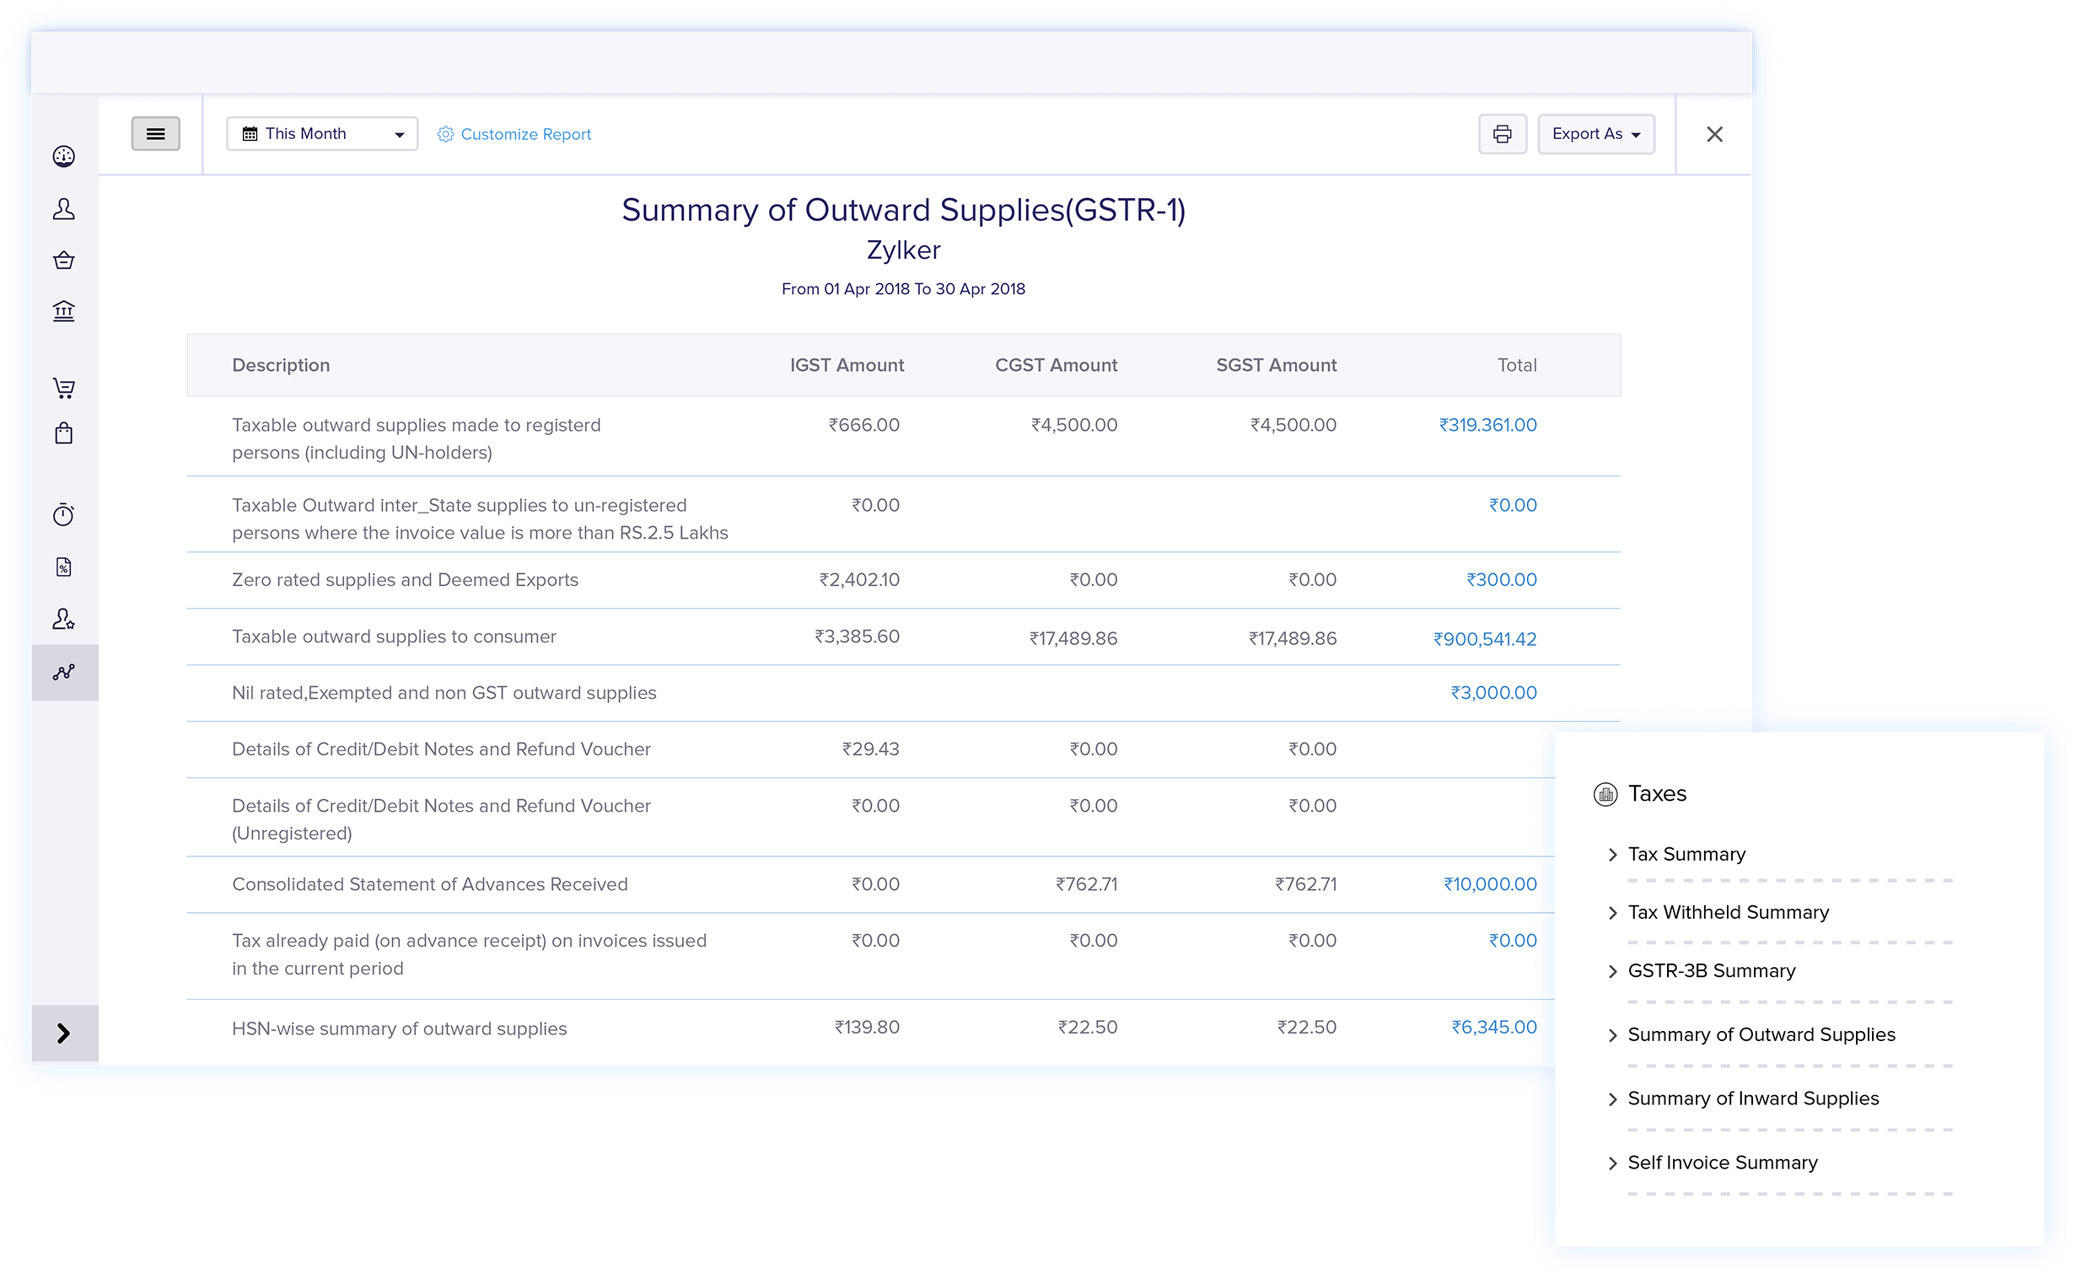This screenshot has height=1278, width=2076.
Task: Open the Items module icon
Action: click(x=65, y=260)
